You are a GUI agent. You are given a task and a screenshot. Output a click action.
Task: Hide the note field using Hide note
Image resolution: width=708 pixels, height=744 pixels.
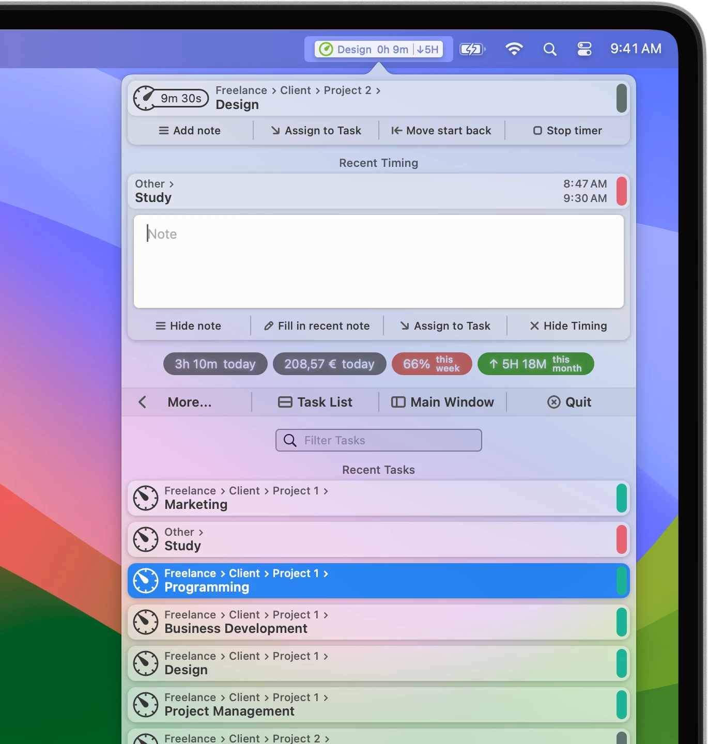pos(189,326)
